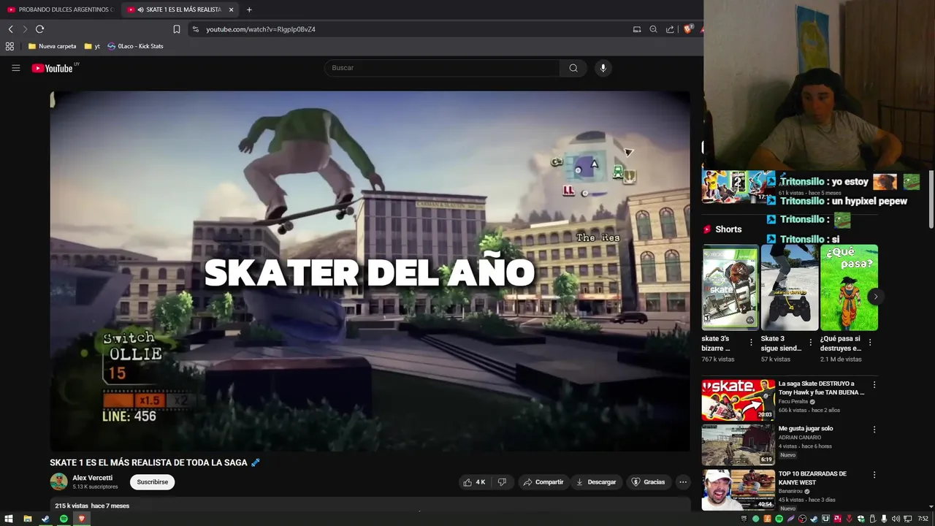This screenshot has width=935, height=526.
Task: Open the yt bookmarks folder
Action: tap(92, 46)
